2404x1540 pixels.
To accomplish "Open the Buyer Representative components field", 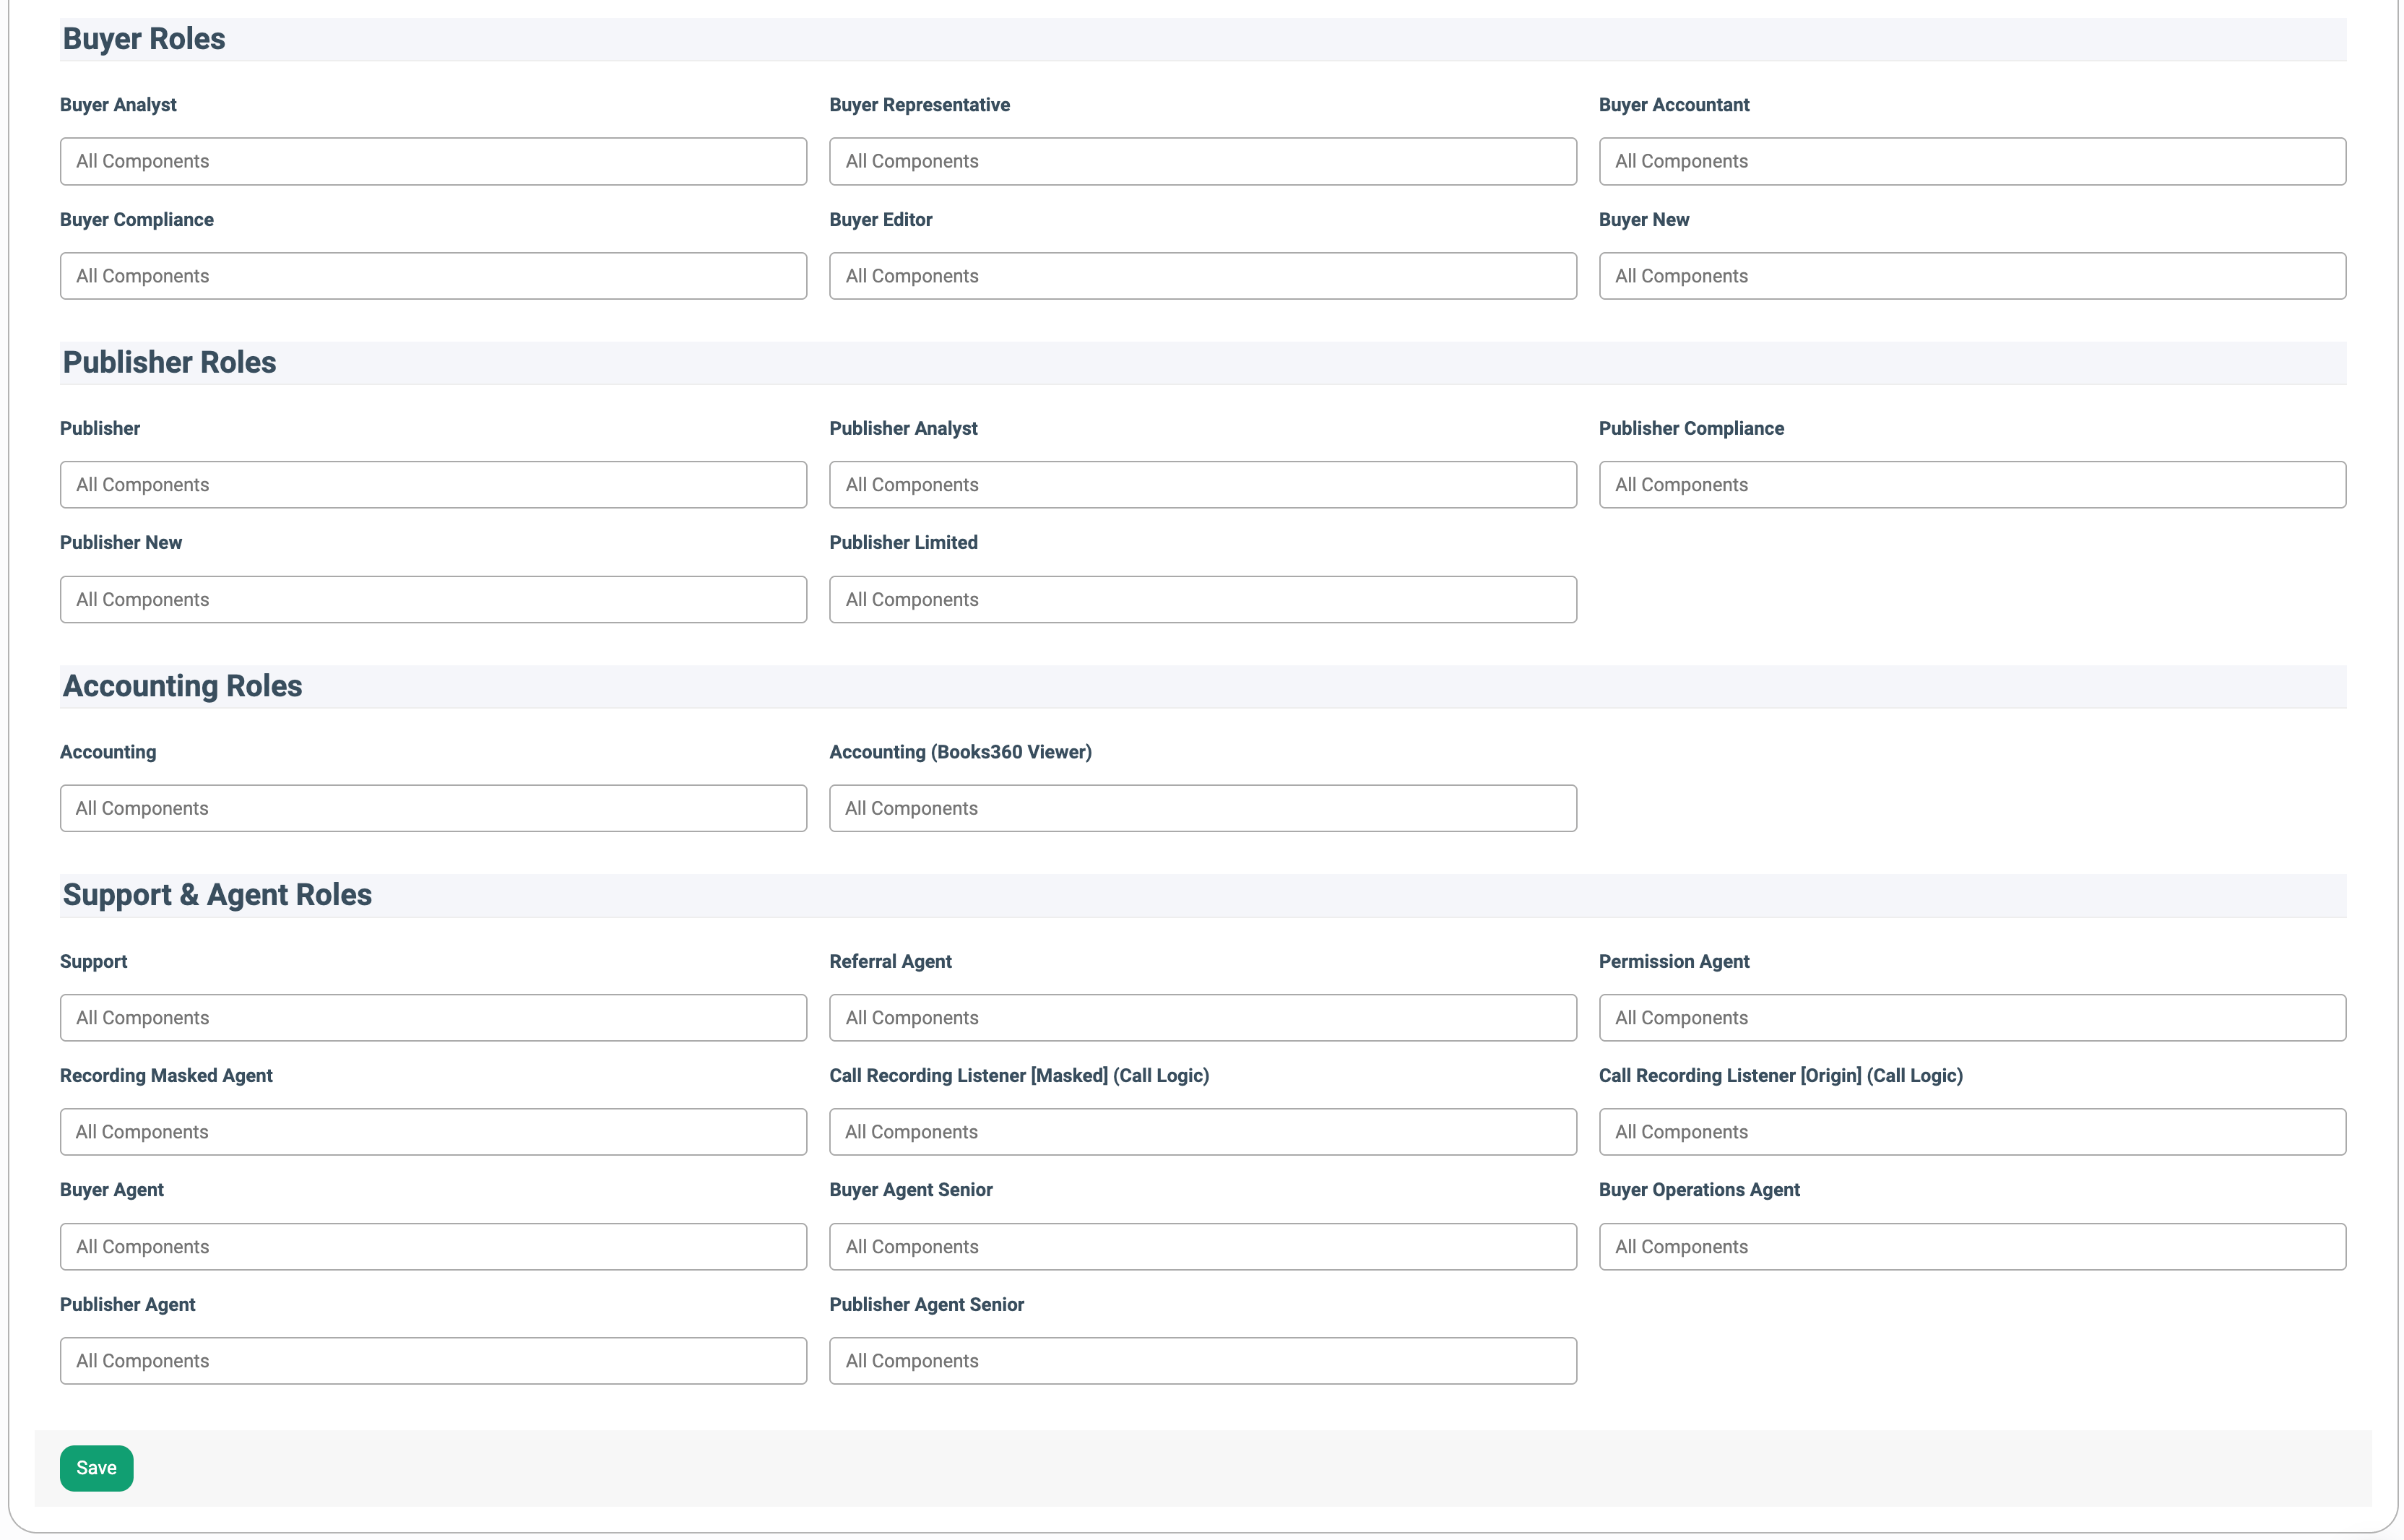I will click(1202, 161).
